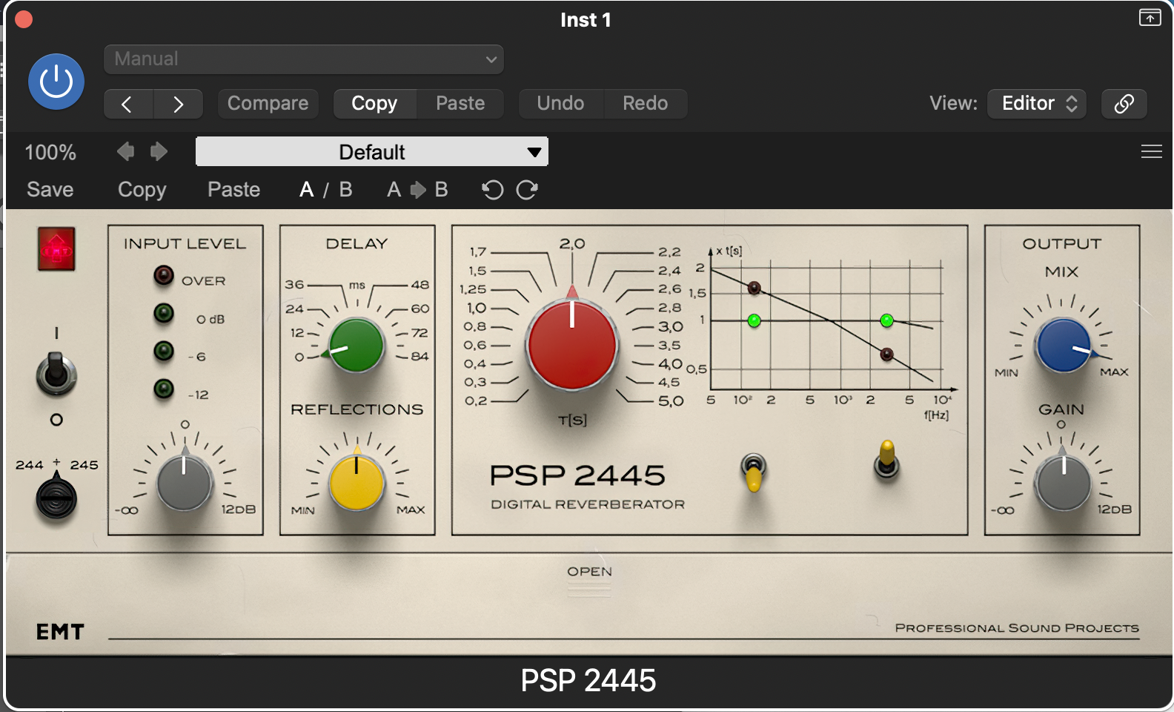Go to previous preset with left arrow
The height and width of the screenshot is (712, 1174).
[x=128, y=104]
